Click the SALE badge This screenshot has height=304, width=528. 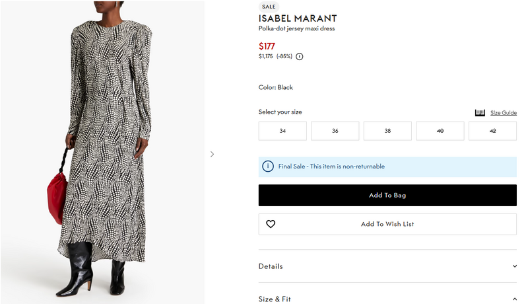pyautogui.click(x=269, y=7)
